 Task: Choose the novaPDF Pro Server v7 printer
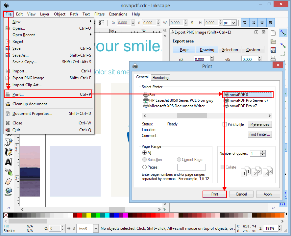[x=246, y=100]
